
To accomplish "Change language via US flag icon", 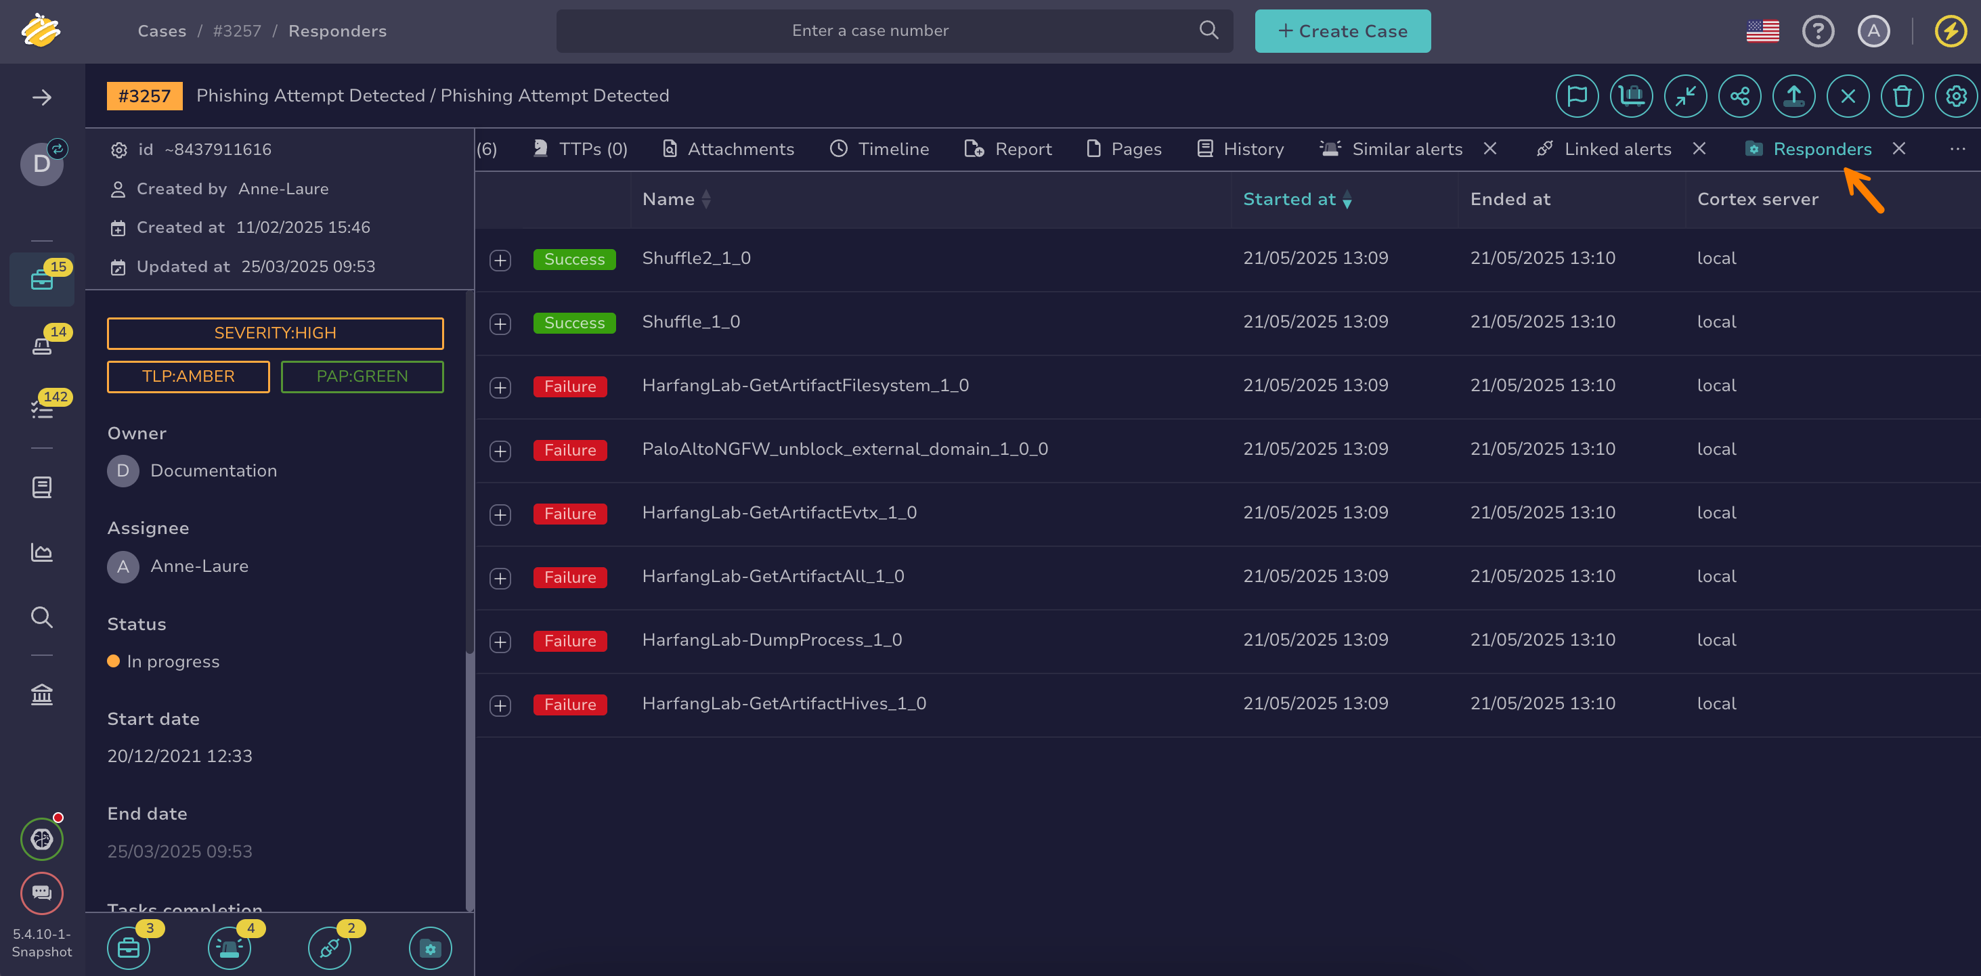I will coord(1762,30).
